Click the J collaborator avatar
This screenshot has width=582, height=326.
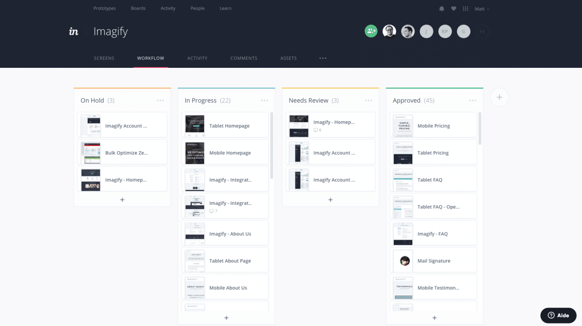pos(426,31)
